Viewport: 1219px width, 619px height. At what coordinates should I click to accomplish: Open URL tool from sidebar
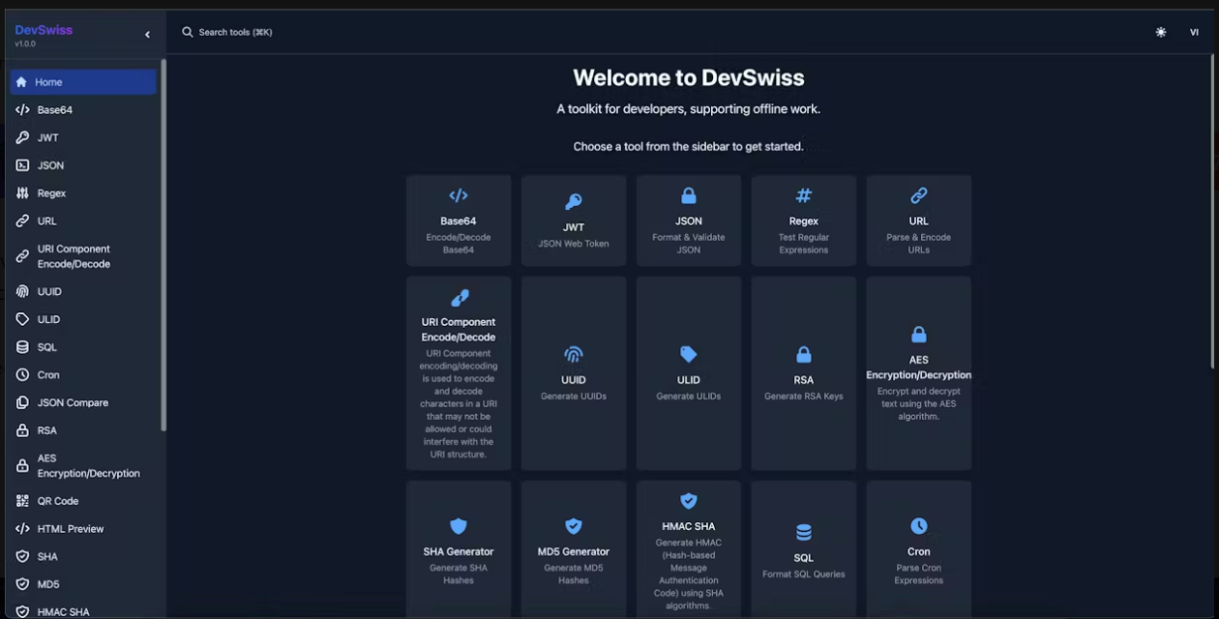(x=83, y=221)
